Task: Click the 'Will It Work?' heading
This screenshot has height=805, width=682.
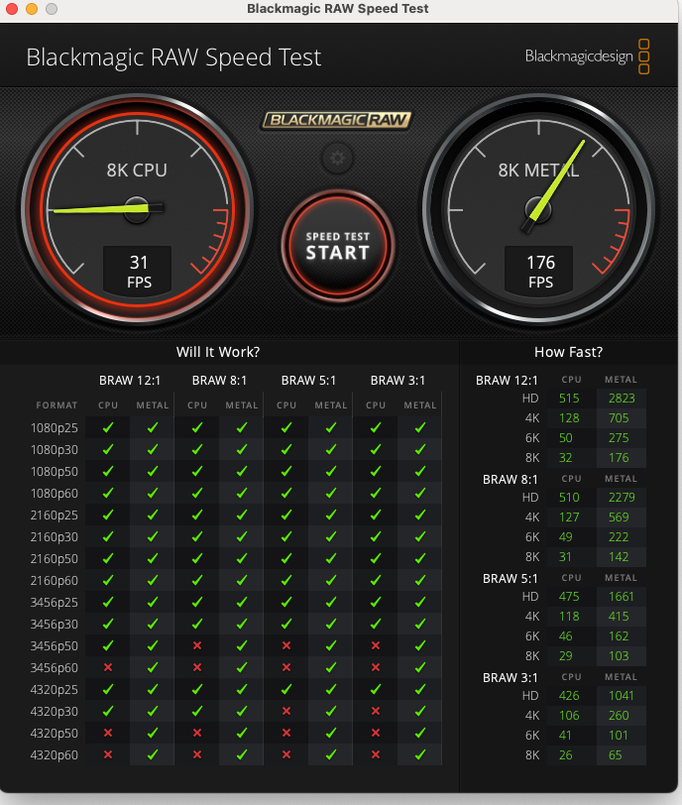Action: point(218,352)
